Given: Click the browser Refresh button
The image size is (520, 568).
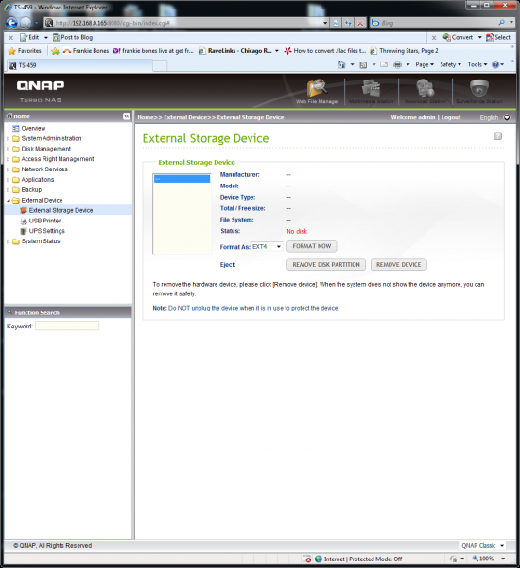Looking at the screenshot, I should pos(348,23).
